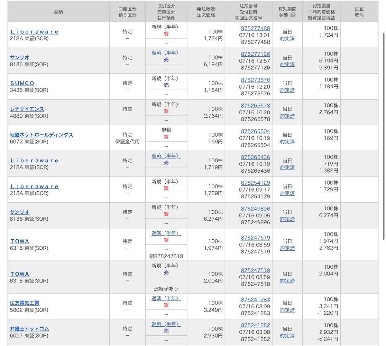Open order number 875265436
Viewport: 386px width, 346px height.
pyautogui.click(x=255, y=157)
